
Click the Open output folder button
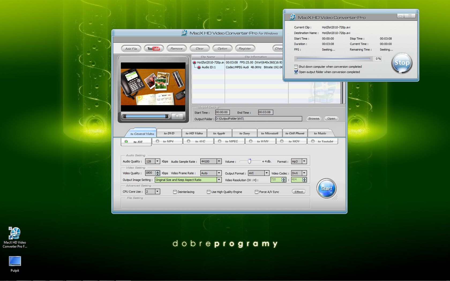[x=331, y=118]
